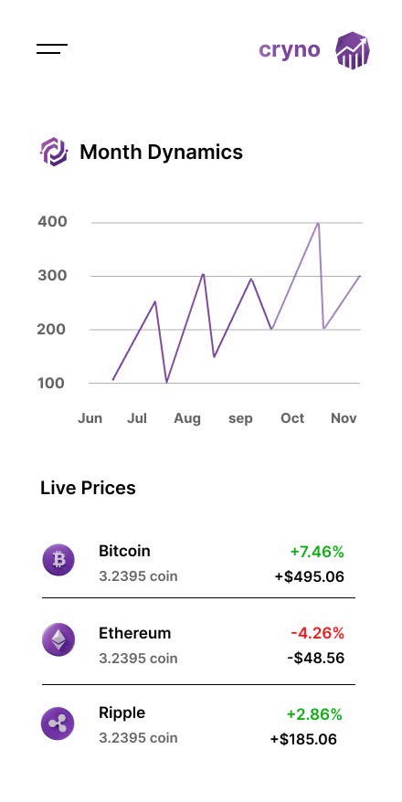This screenshot has width=402, height=802.
Task: Click the 400 peak on the chart line
Action: (x=318, y=223)
